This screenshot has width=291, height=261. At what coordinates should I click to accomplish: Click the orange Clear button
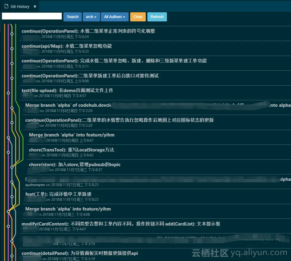click(138, 17)
